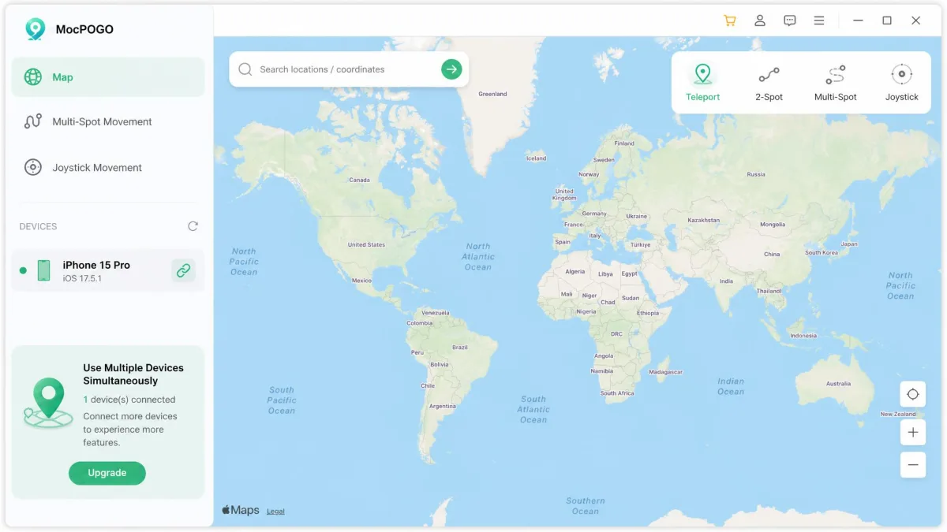Click the green search go arrow
The height and width of the screenshot is (532, 947).
(451, 69)
